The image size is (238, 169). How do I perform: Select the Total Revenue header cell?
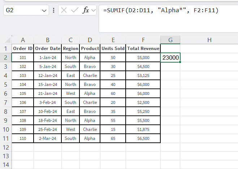(x=143, y=48)
